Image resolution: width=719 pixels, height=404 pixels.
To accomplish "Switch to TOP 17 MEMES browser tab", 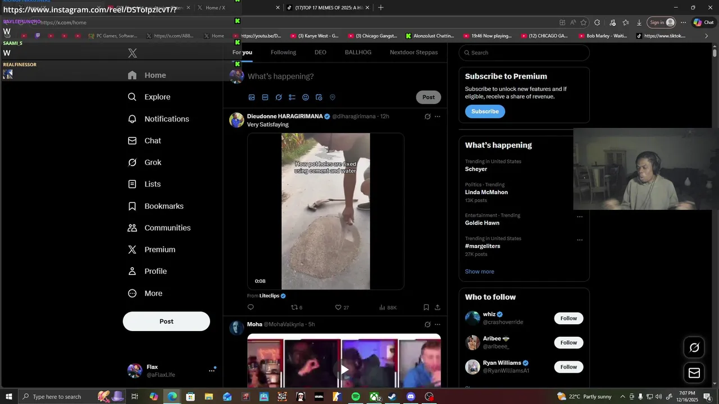I will pos(327,7).
